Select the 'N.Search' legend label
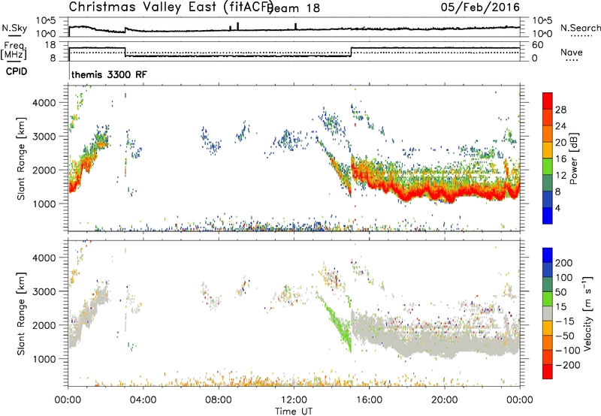This screenshot has width=601, height=416. tap(581, 28)
